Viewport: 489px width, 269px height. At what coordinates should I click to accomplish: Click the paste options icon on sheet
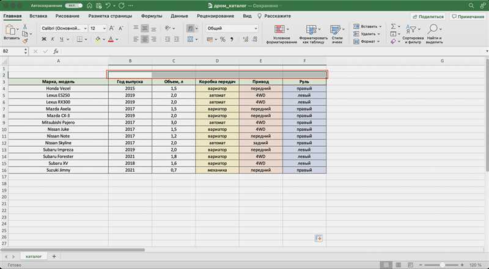[x=318, y=238]
